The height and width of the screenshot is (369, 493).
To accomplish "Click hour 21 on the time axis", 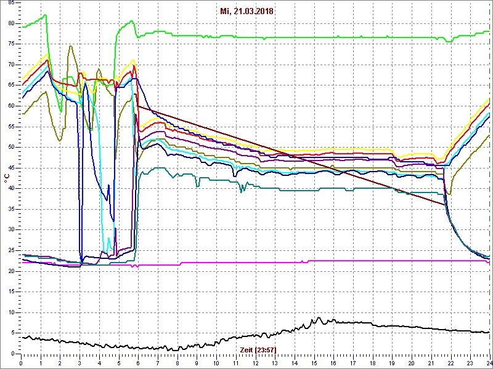I will pos(431,363).
